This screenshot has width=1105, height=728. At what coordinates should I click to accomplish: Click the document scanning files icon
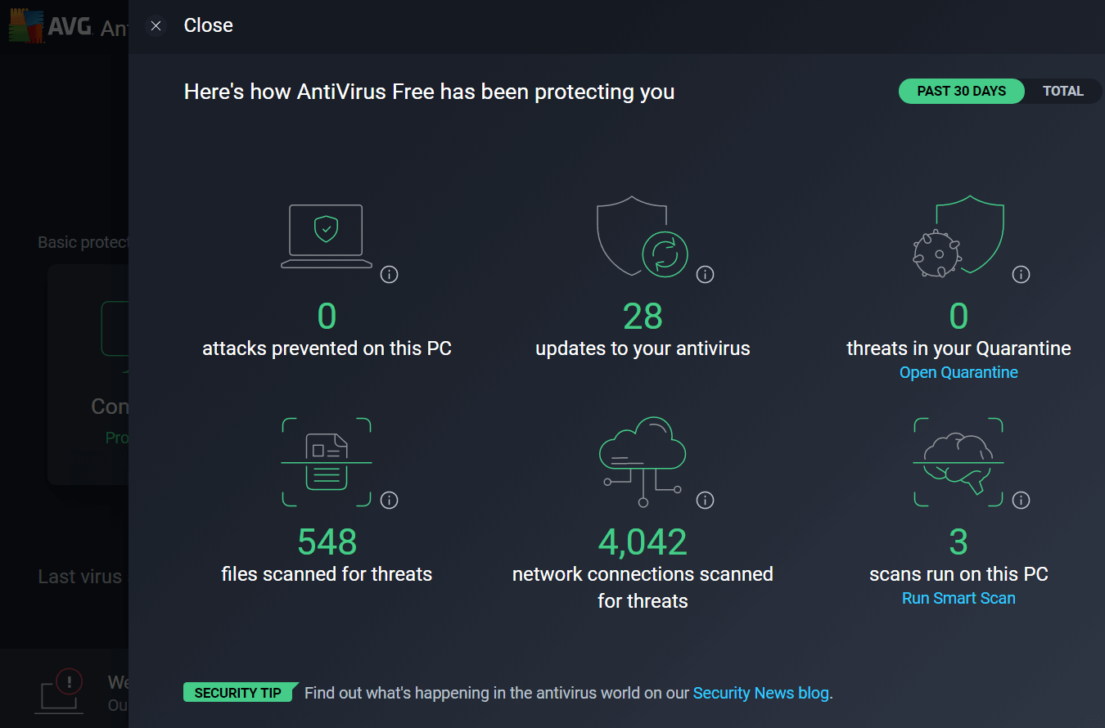(327, 462)
